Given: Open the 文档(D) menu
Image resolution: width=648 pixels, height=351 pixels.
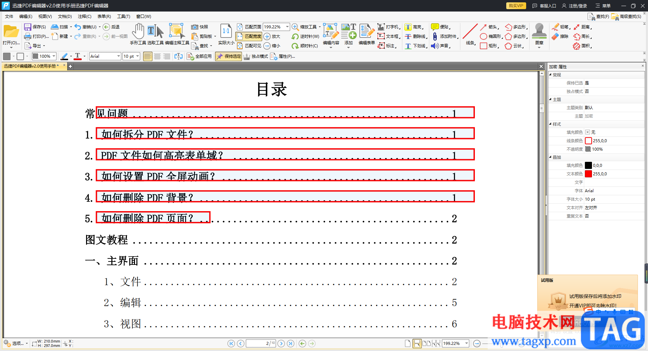Looking at the screenshot, I should tap(65, 17).
